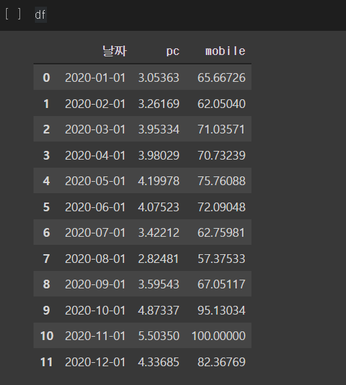Select the 'pc' column header
Screen dimensions: 346x385
pyautogui.click(x=173, y=52)
